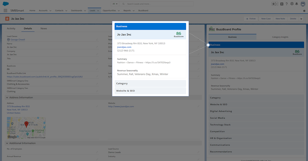The image size is (308, 161).
Task: Collapse the Additional Information section
Action: [7, 143]
